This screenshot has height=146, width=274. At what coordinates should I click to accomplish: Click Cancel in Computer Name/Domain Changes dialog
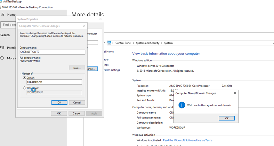point(77,103)
